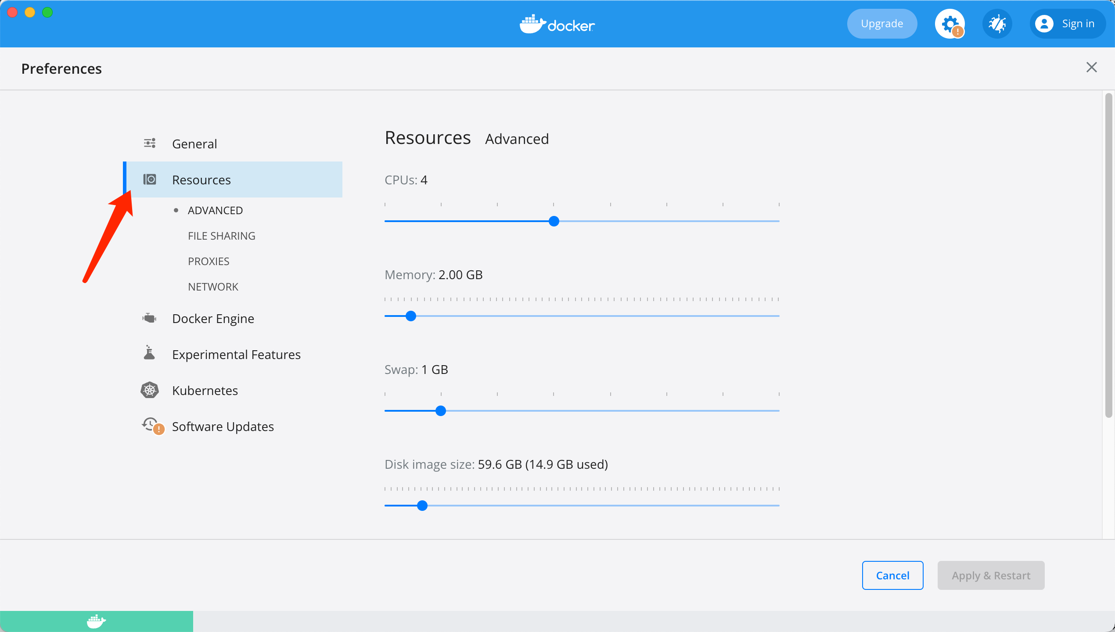This screenshot has width=1115, height=632.
Task: Open Experimental Features settings
Action: [233, 354]
